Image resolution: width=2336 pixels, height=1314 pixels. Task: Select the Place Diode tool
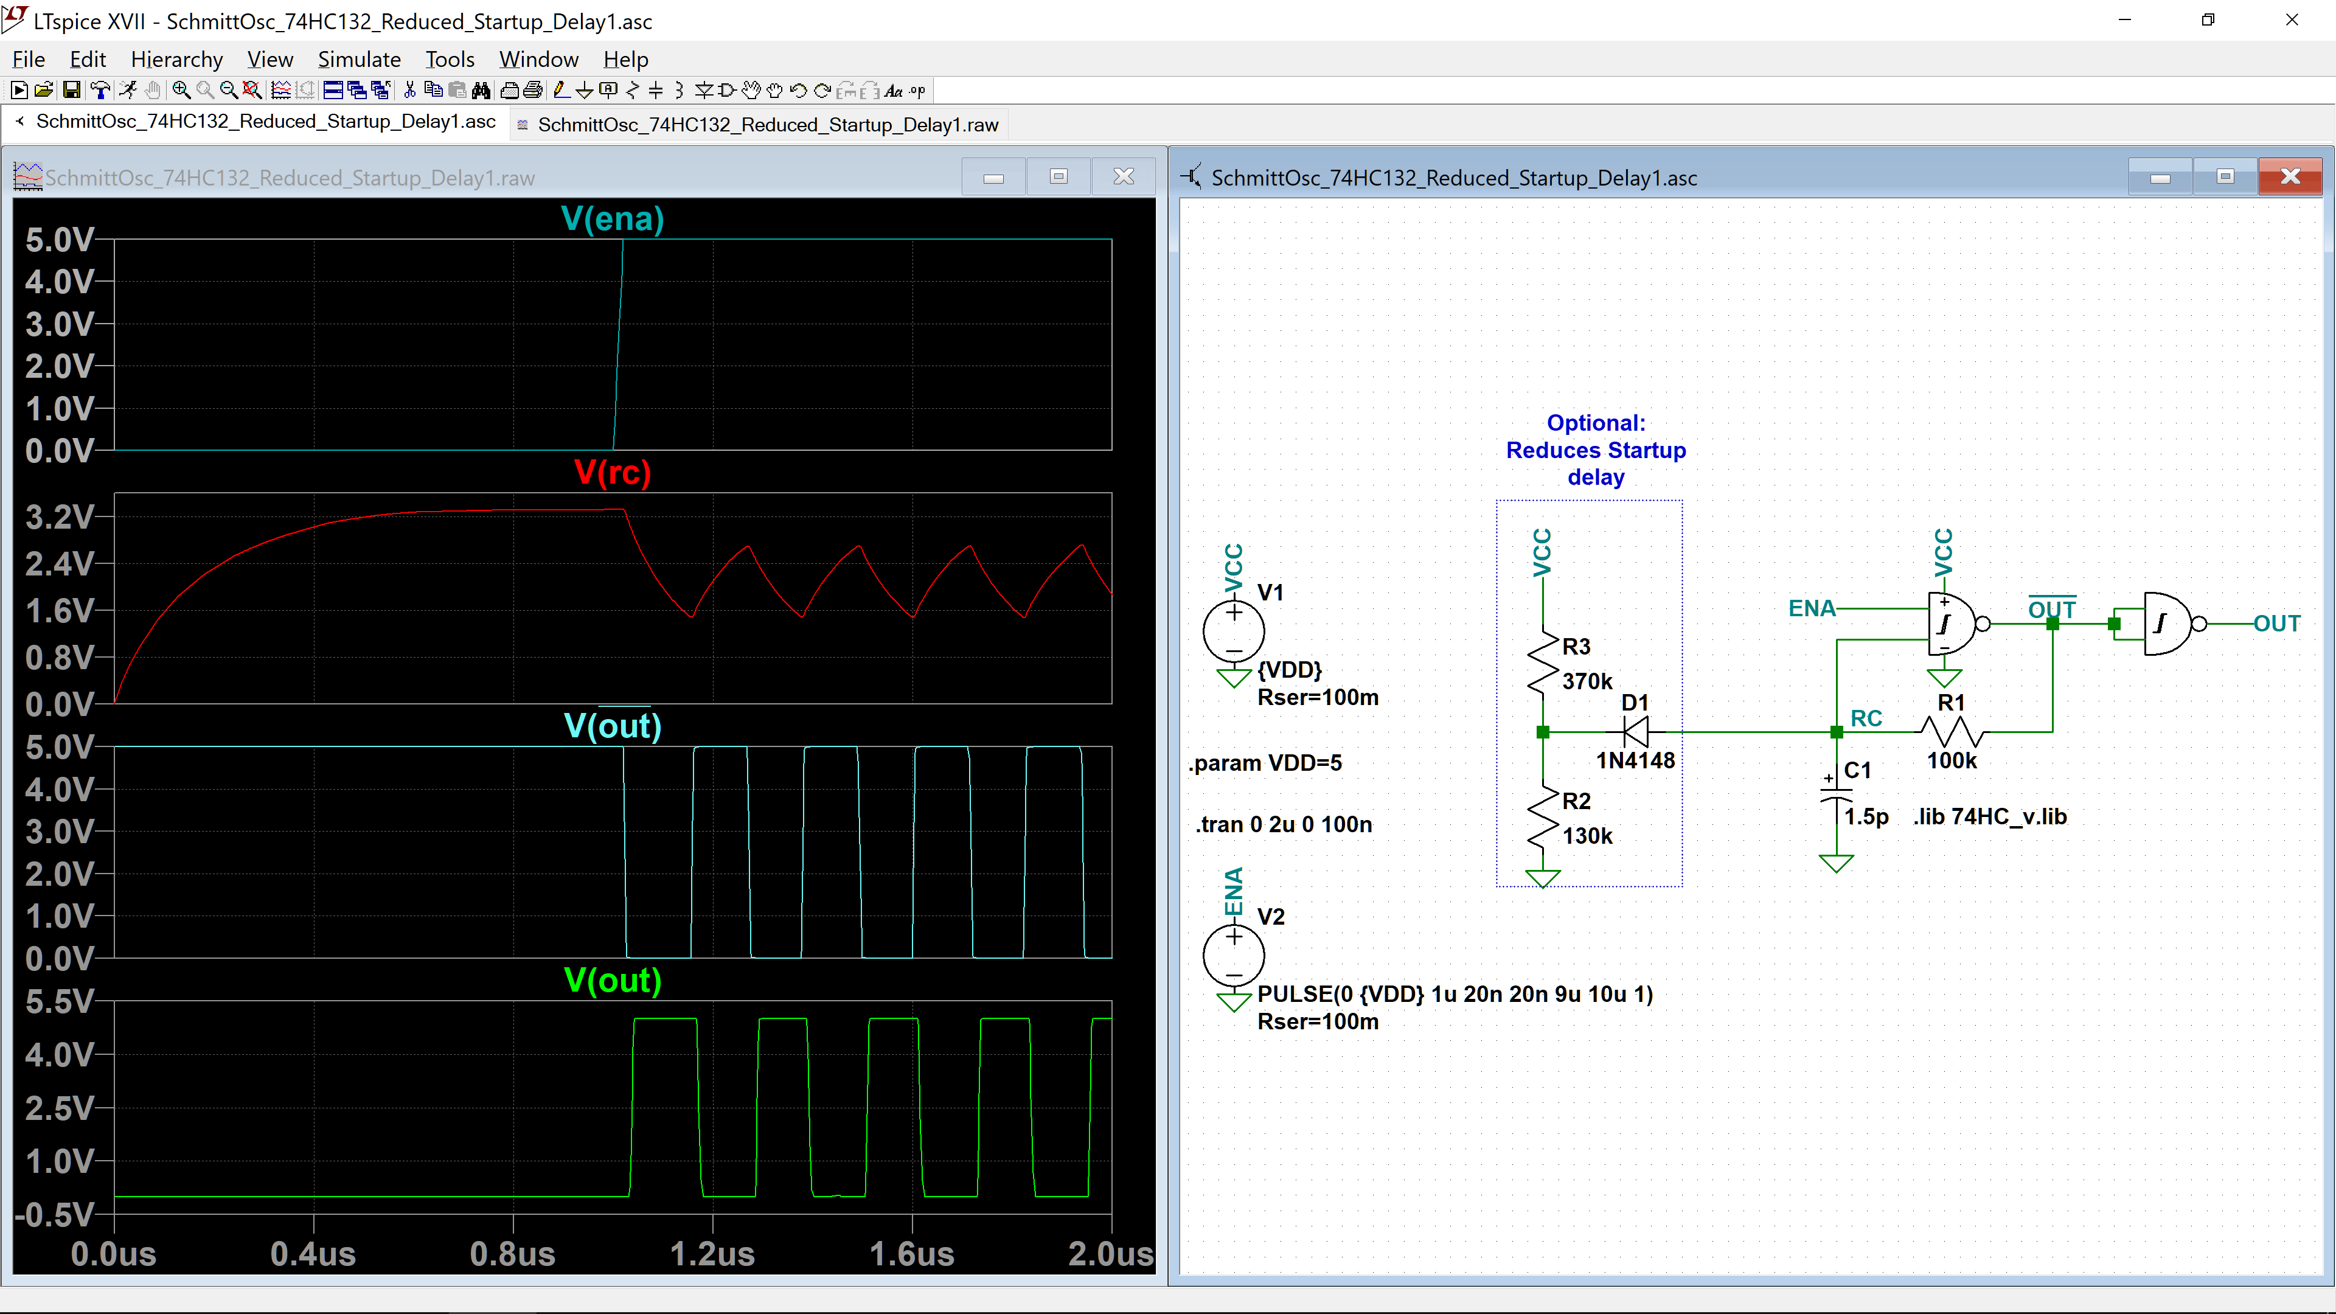coord(704,91)
